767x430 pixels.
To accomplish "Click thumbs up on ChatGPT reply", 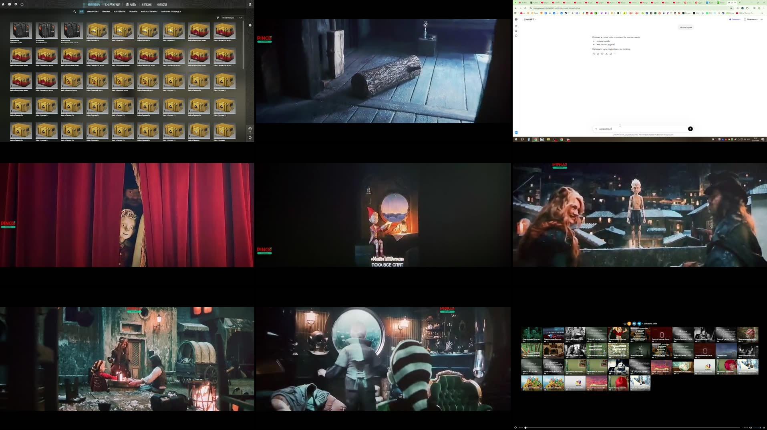I will 598,54.
